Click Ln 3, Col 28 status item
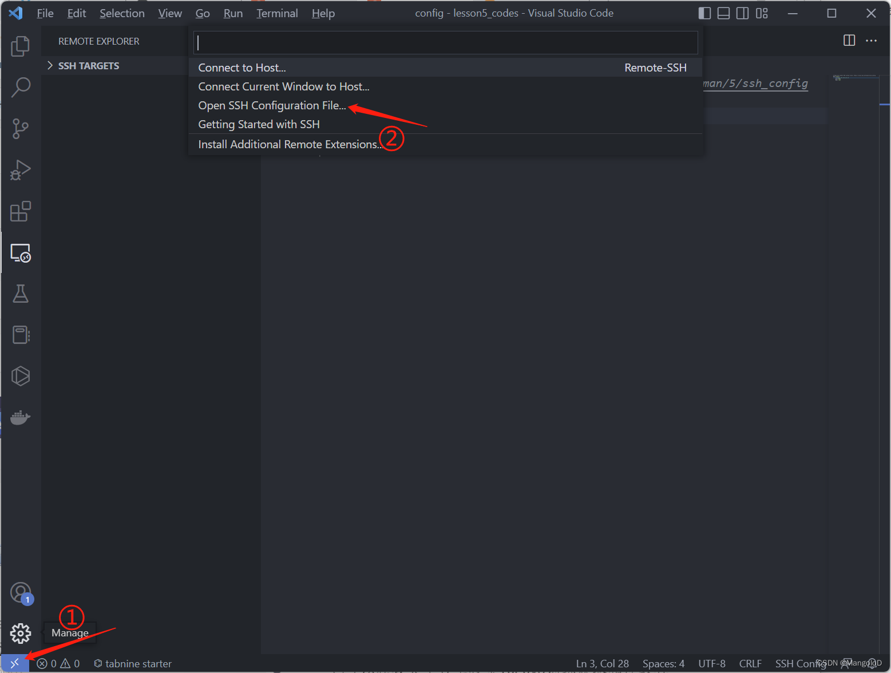Image resolution: width=891 pixels, height=673 pixels. 602,664
